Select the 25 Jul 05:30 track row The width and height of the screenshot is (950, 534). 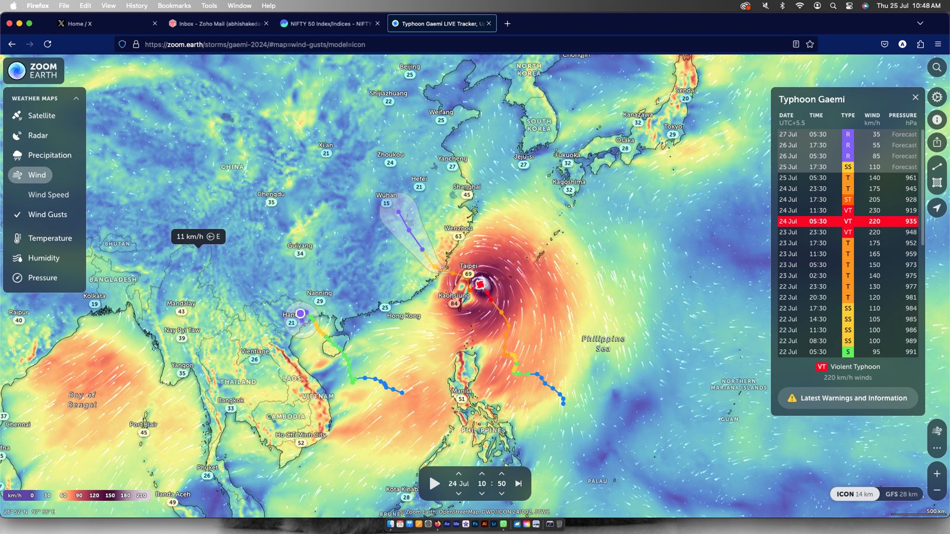(x=848, y=178)
